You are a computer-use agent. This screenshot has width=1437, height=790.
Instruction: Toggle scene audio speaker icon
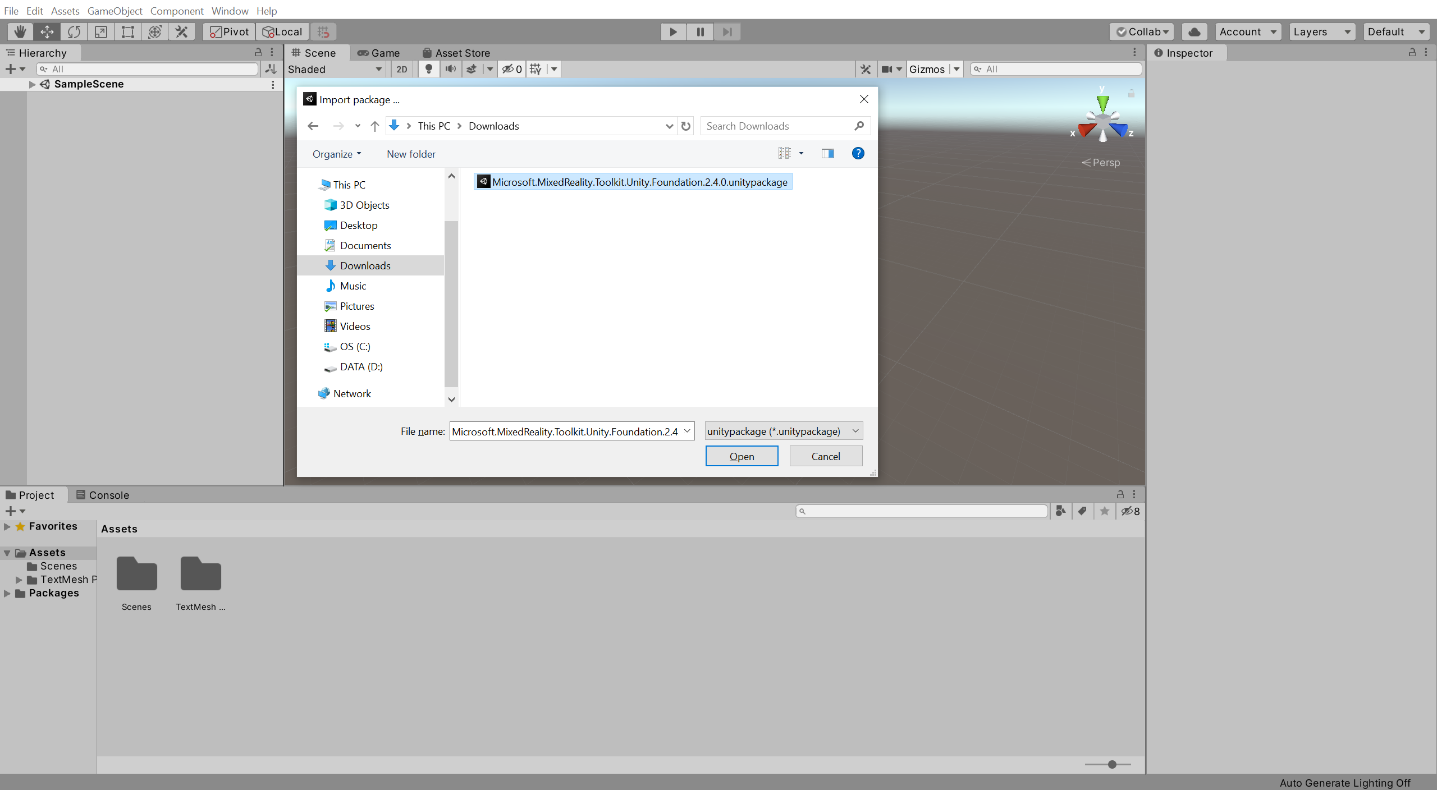click(450, 69)
